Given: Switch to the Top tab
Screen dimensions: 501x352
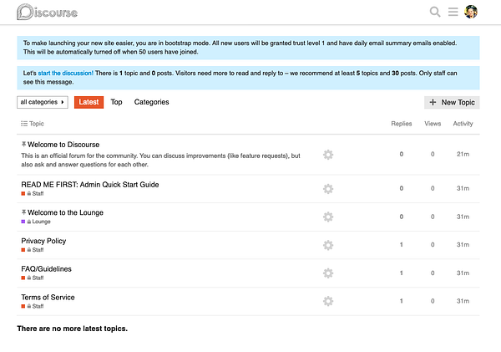Looking at the screenshot, I should click(117, 102).
